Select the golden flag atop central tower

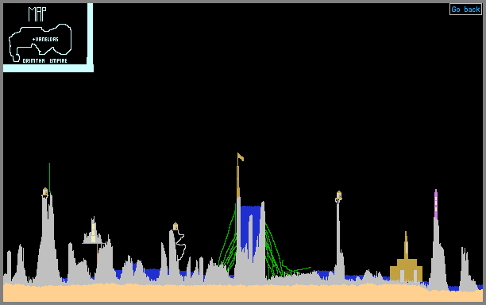coord(240,157)
